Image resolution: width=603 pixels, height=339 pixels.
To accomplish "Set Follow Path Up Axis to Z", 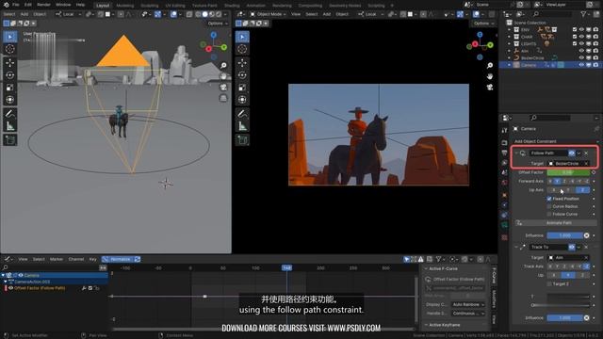I will [582, 190].
